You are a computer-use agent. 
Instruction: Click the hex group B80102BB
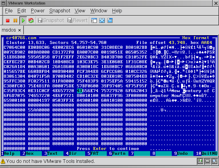136,47
